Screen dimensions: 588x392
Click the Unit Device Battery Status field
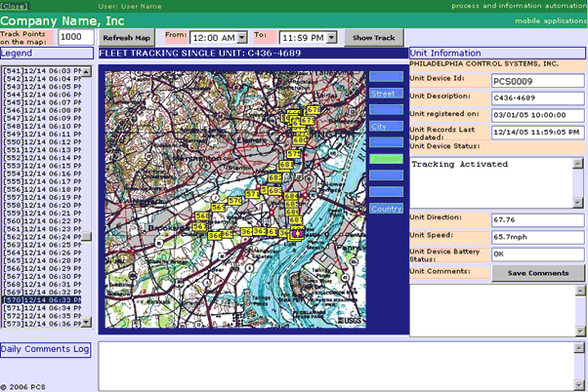point(538,255)
